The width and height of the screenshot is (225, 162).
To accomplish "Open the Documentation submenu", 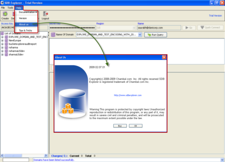I will [27, 12].
